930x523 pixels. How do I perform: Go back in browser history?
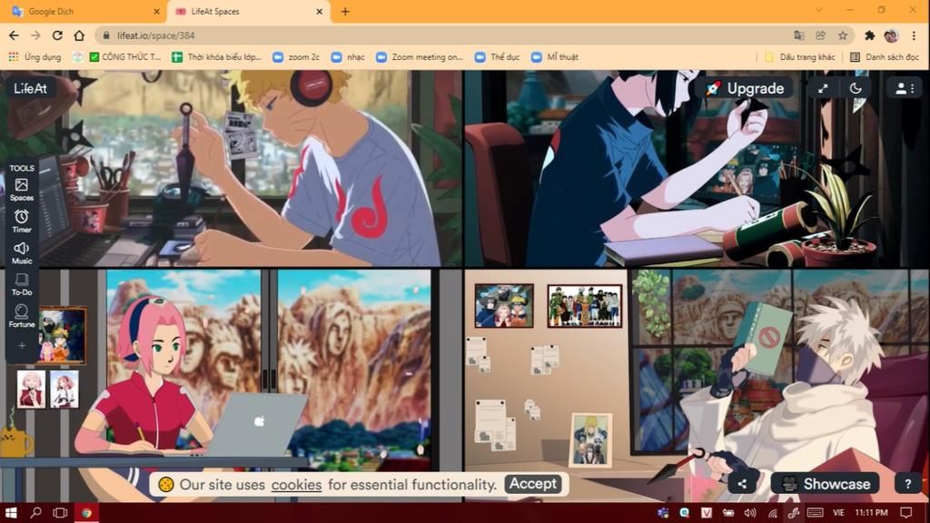pyautogui.click(x=14, y=35)
